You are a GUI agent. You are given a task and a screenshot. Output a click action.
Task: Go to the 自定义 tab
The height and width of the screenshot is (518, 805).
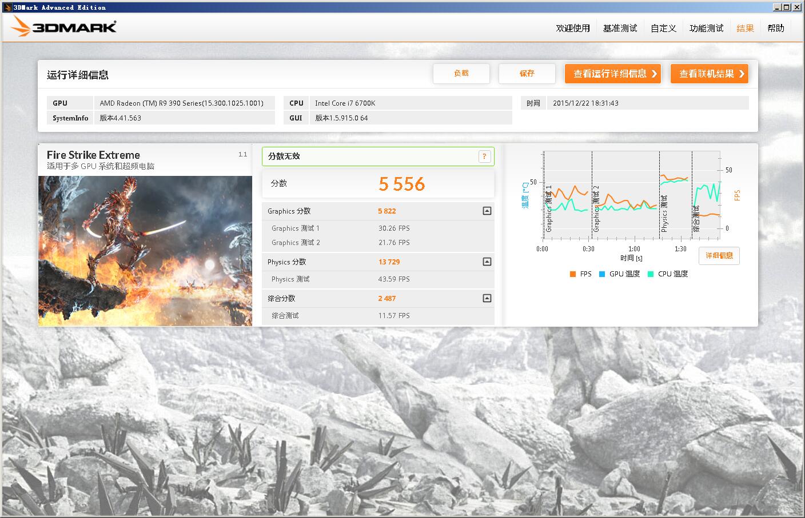click(664, 28)
